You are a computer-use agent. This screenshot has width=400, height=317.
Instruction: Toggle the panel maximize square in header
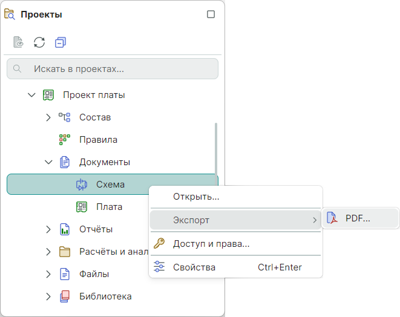pyautogui.click(x=211, y=15)
